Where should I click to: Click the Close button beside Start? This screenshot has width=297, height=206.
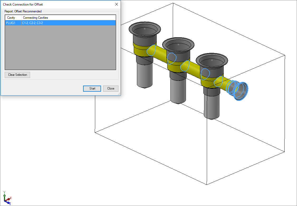tap(111, 88)
